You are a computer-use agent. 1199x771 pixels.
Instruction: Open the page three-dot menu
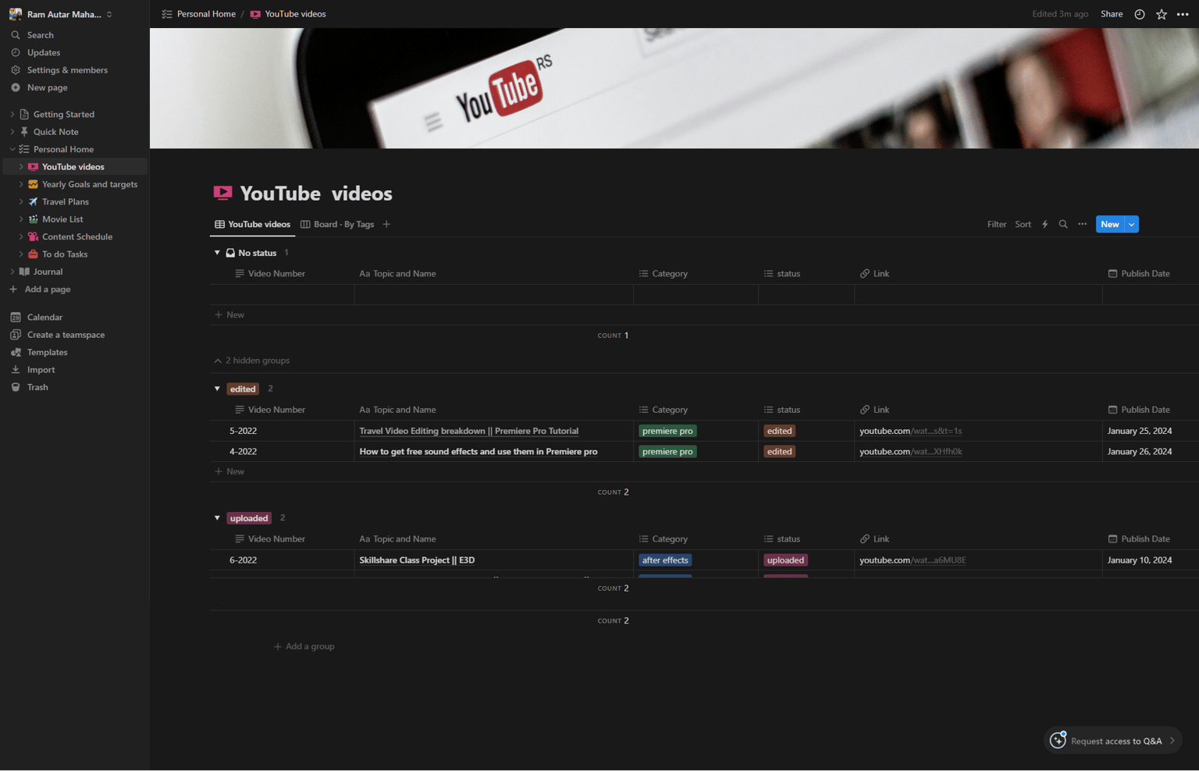coord(1183,14)
